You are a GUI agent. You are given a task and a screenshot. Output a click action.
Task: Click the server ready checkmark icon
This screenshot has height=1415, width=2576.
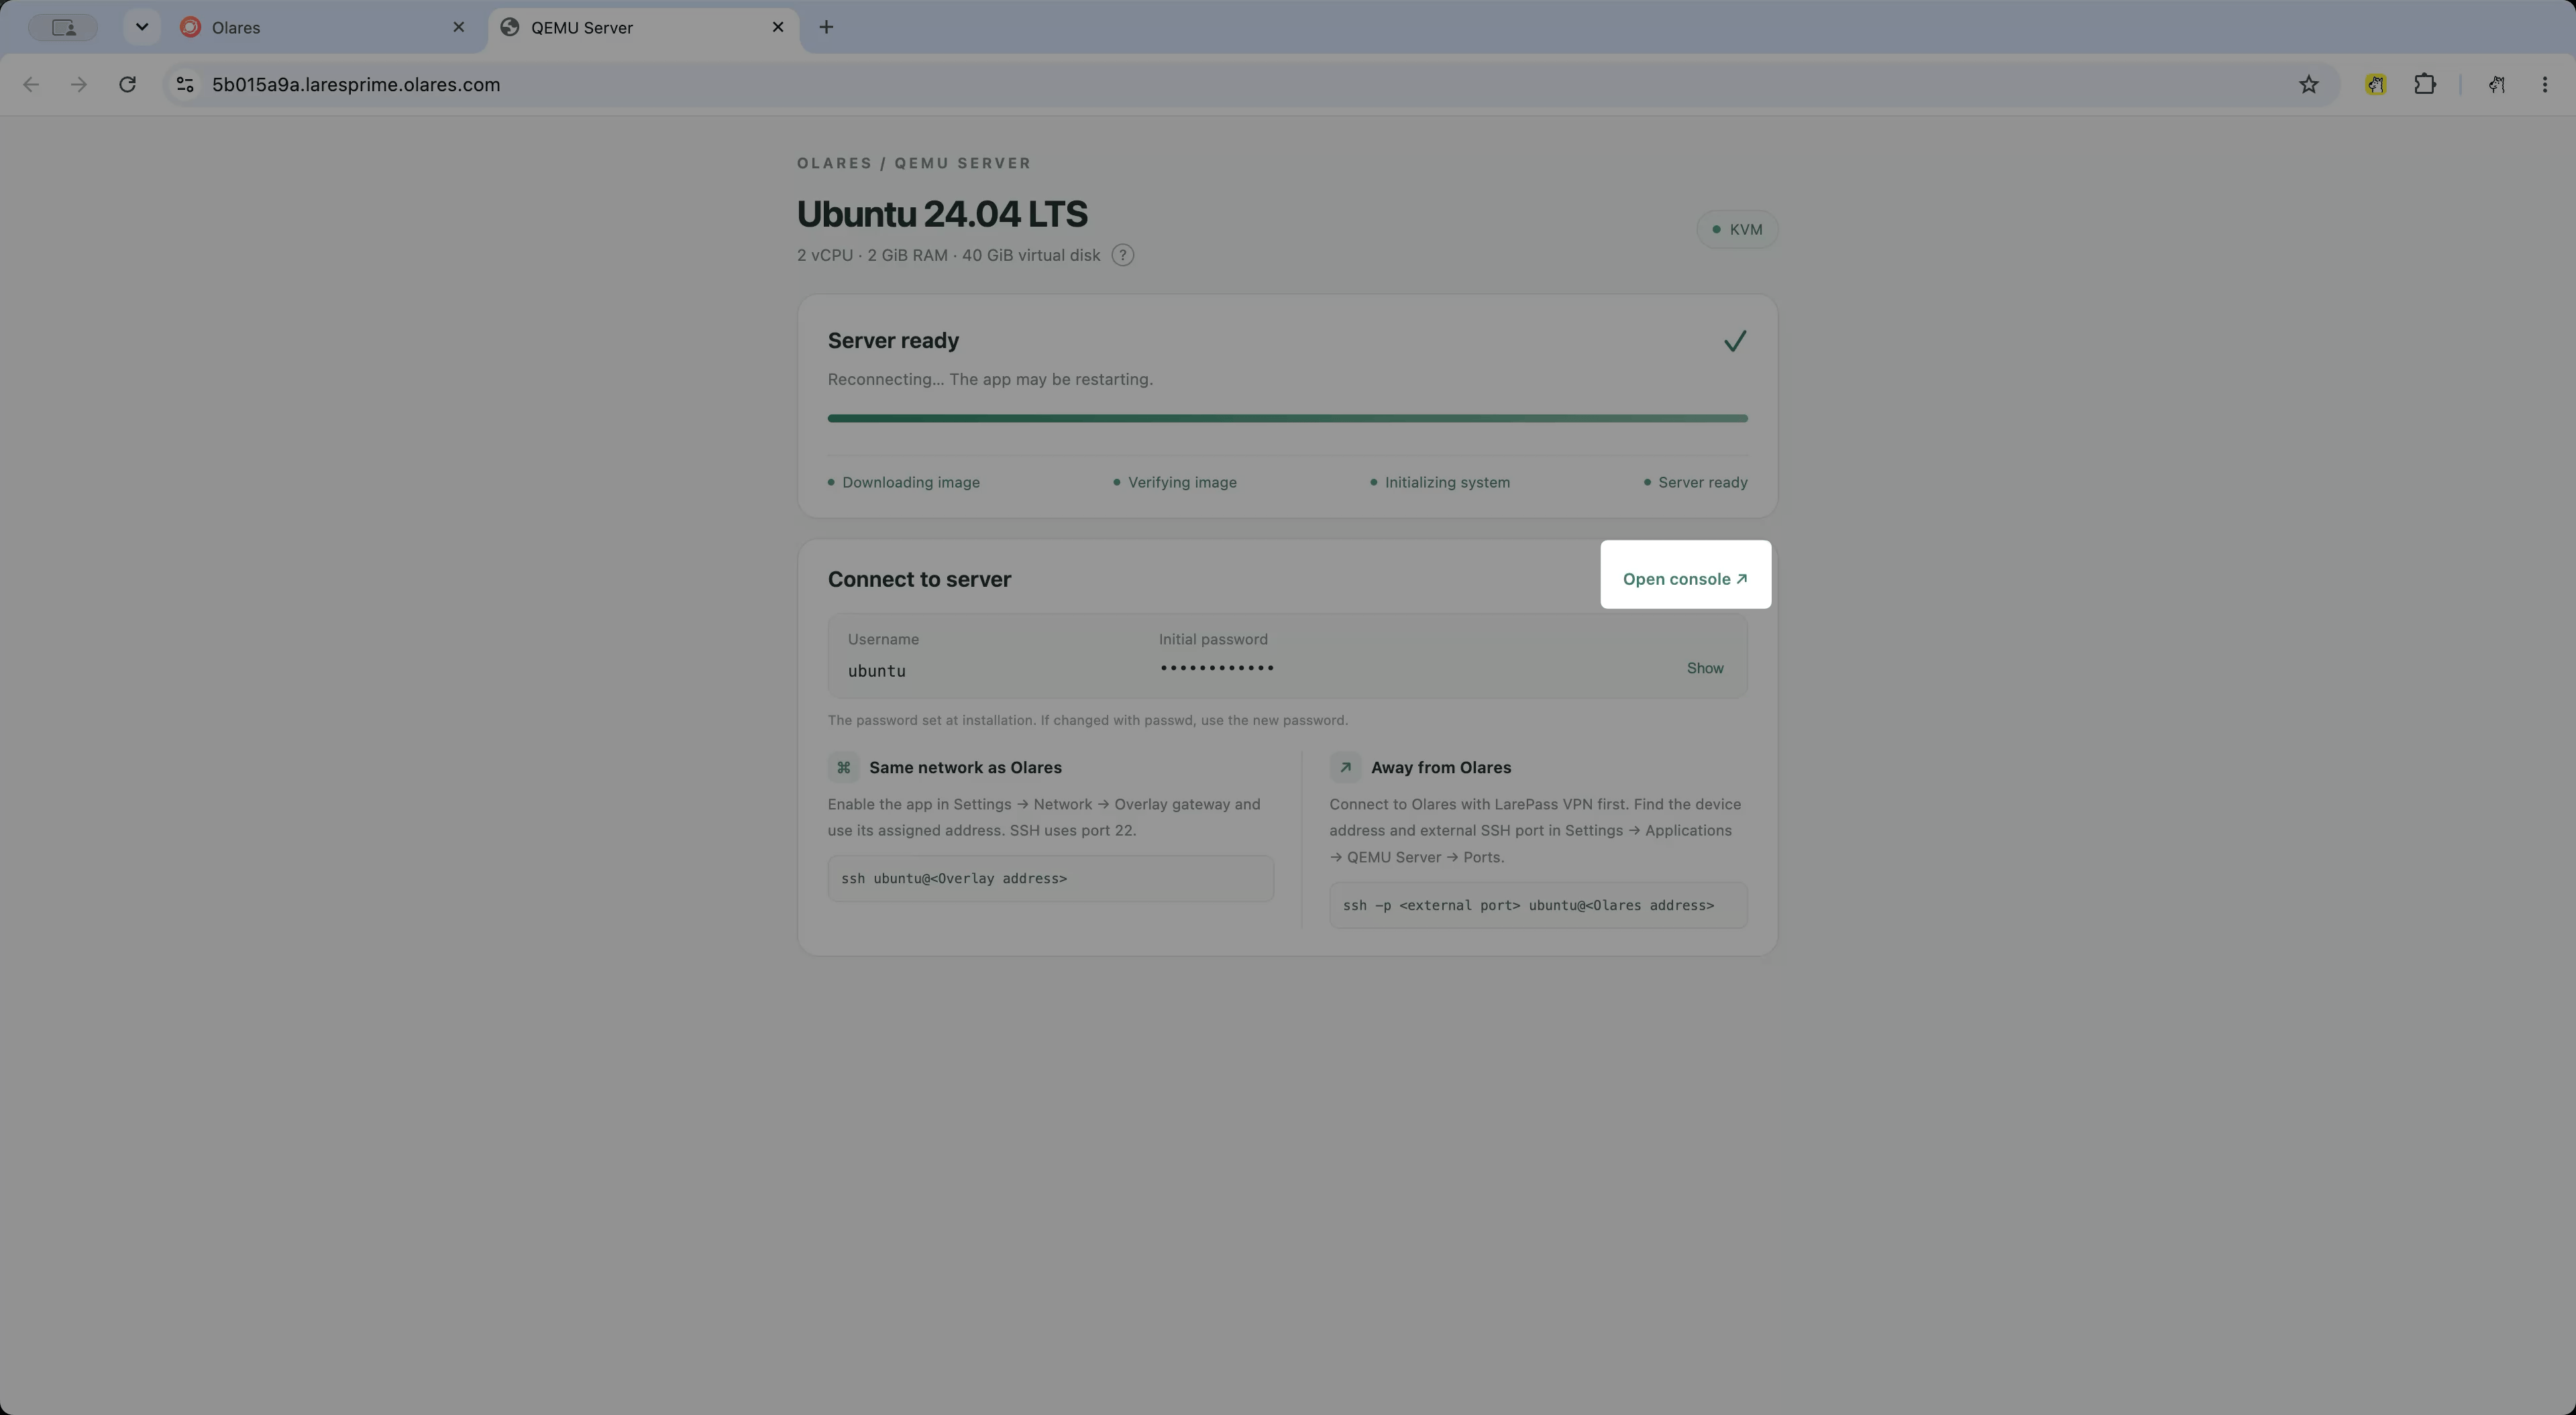click(1735, 341)
